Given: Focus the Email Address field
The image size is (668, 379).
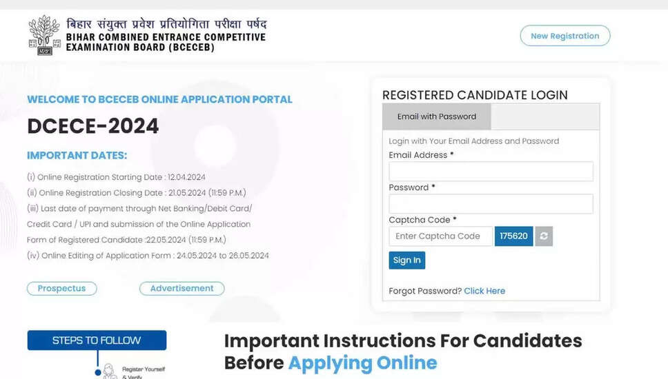Looking at the screenshot, I should click(491, 172).
